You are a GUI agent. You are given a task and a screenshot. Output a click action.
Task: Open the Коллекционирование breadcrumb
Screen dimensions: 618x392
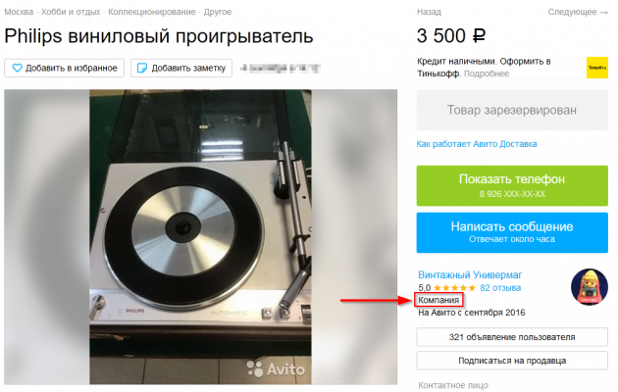pos(152,12)
